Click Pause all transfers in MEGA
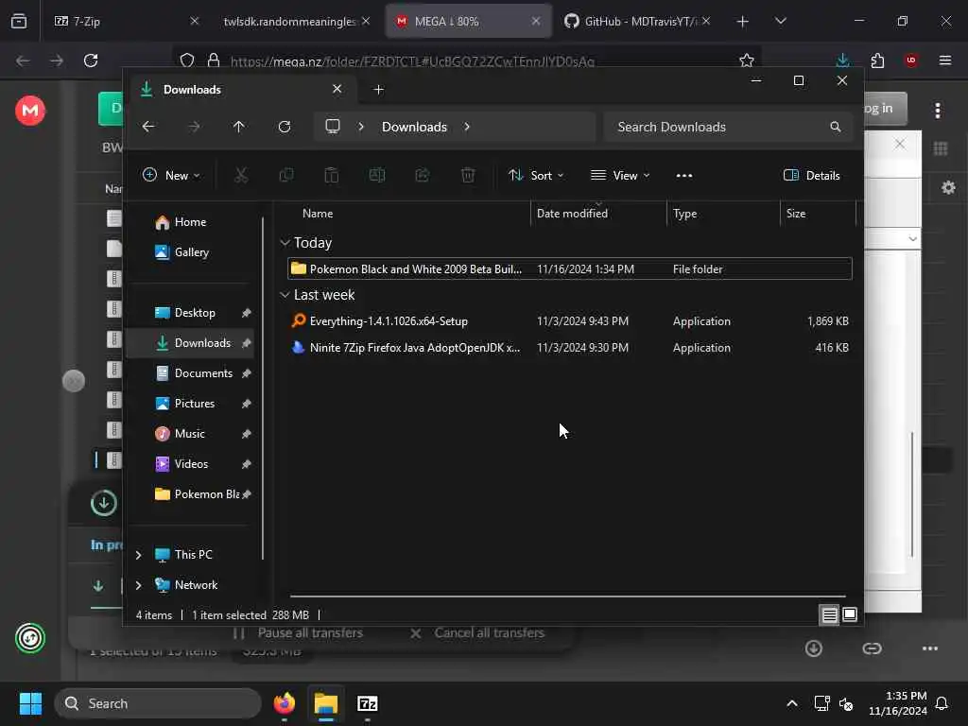This screenshot has height=726, width=968. [x=298, y=632]
